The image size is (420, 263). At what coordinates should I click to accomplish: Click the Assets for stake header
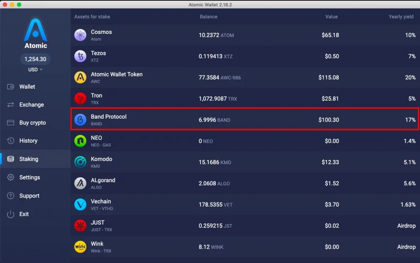click(92, 16)
